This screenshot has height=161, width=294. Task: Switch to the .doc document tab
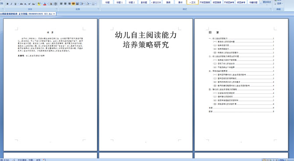(x=26, y=14)
